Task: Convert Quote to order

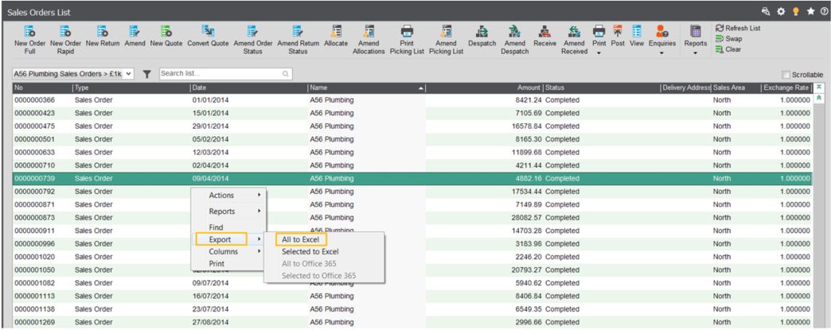Action: (x=208, y=36)
